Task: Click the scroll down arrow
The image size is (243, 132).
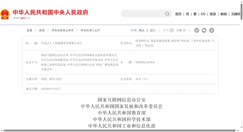Action: click(x=241, y=127)
